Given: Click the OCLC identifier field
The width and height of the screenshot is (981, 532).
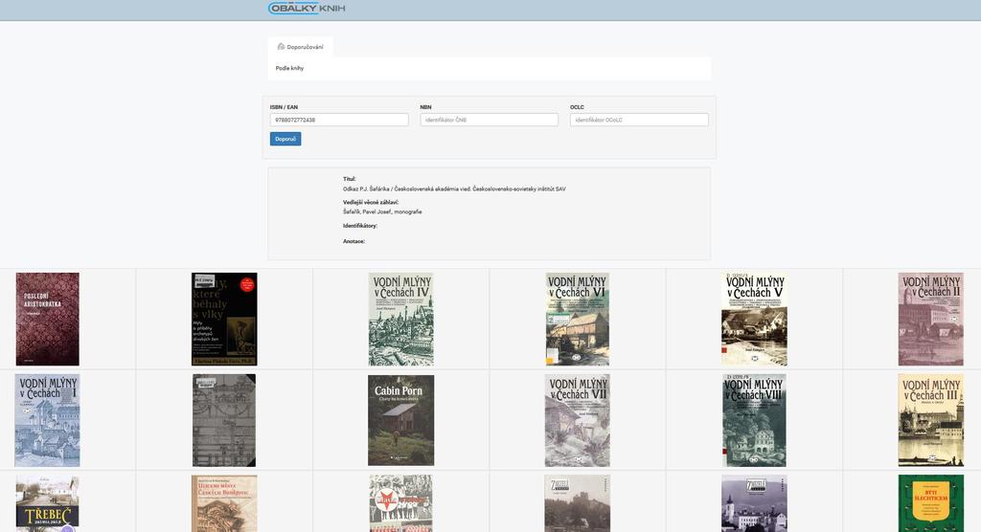Looking at the screenshot, I should point(639,120).
